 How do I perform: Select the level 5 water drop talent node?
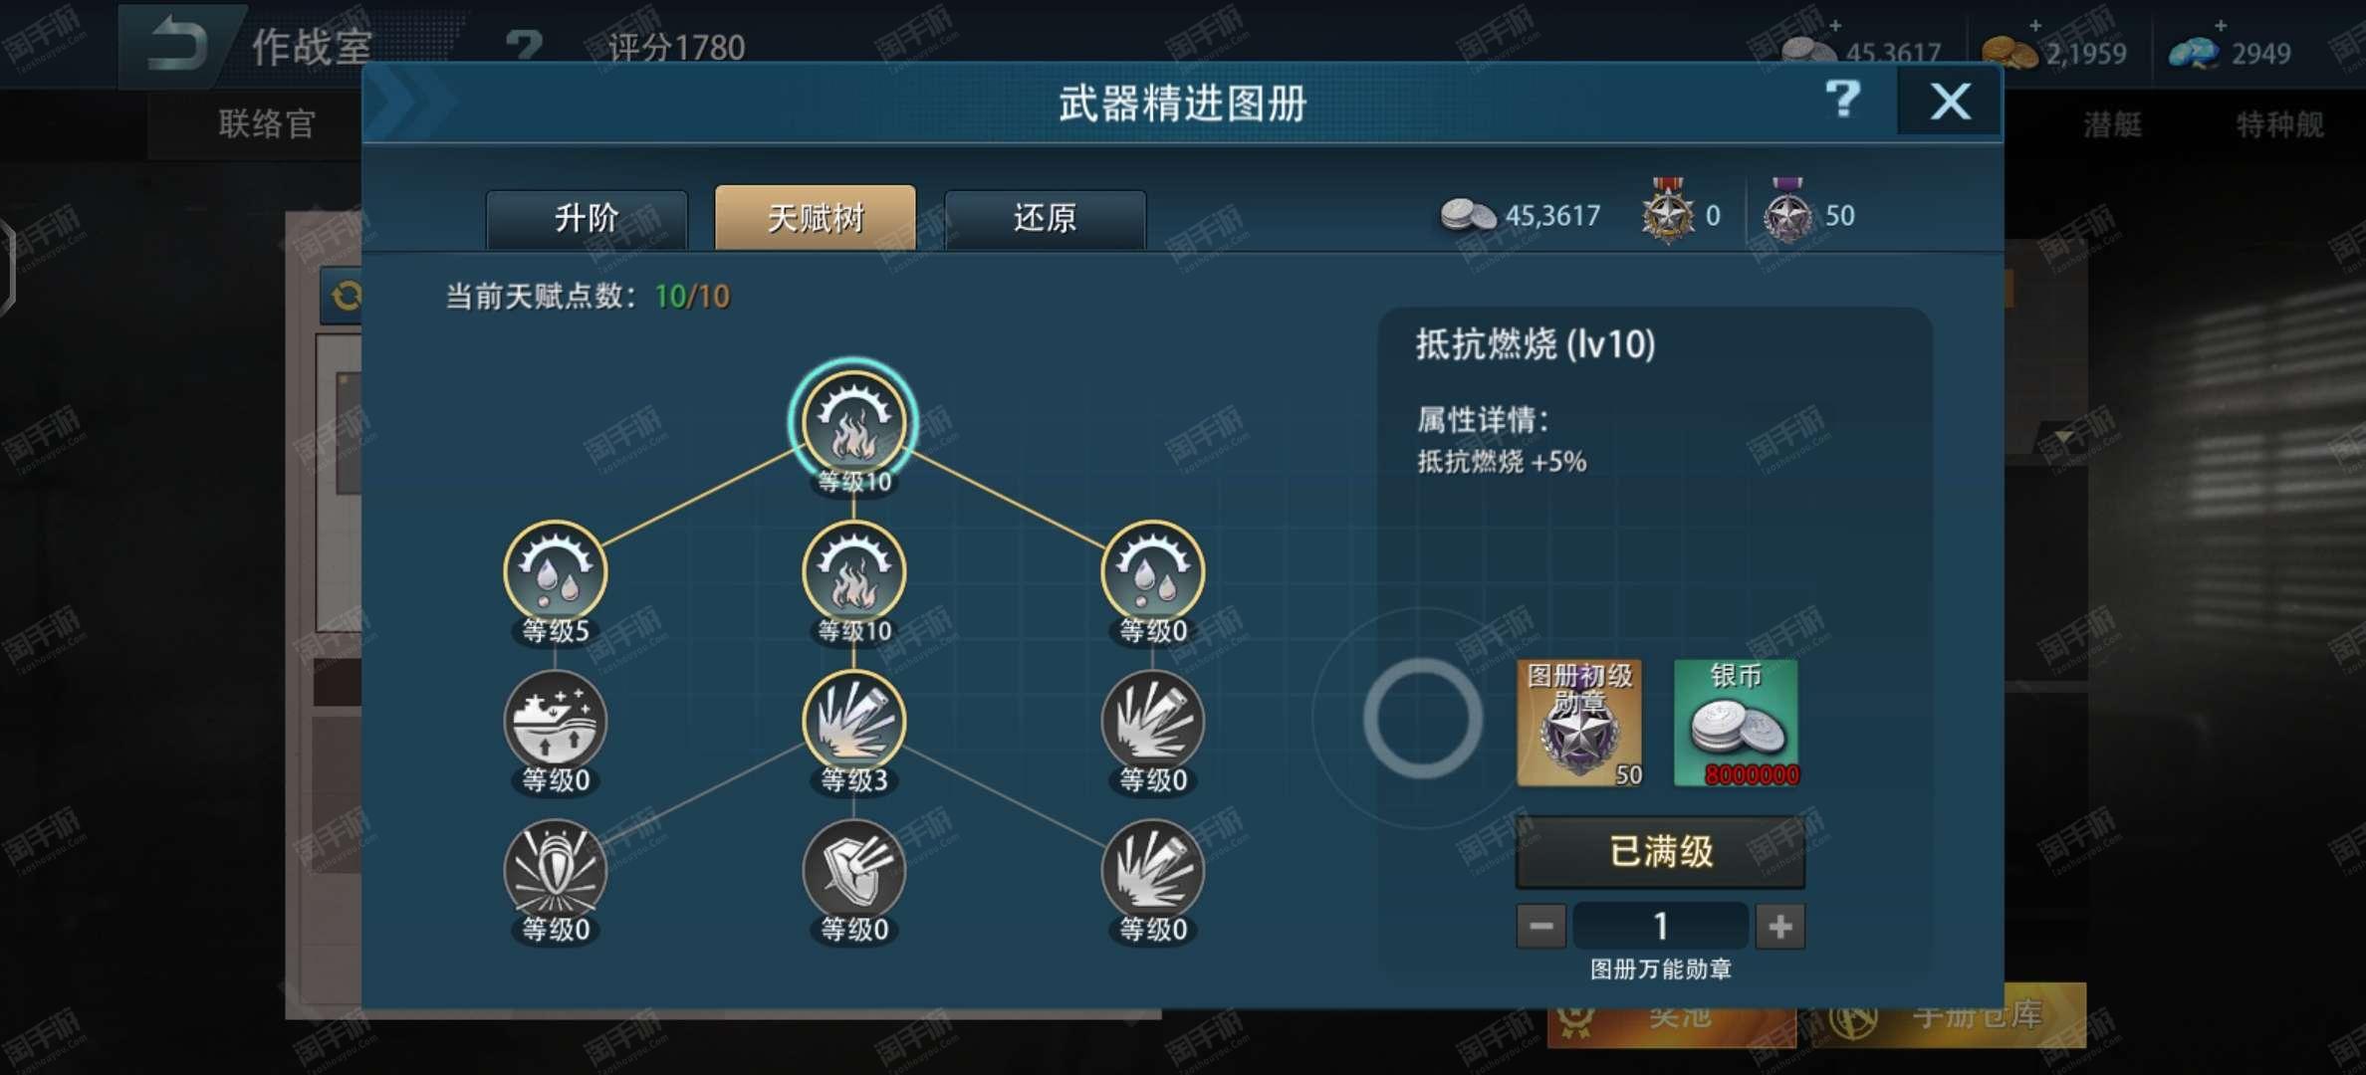[x=556, y=572]
